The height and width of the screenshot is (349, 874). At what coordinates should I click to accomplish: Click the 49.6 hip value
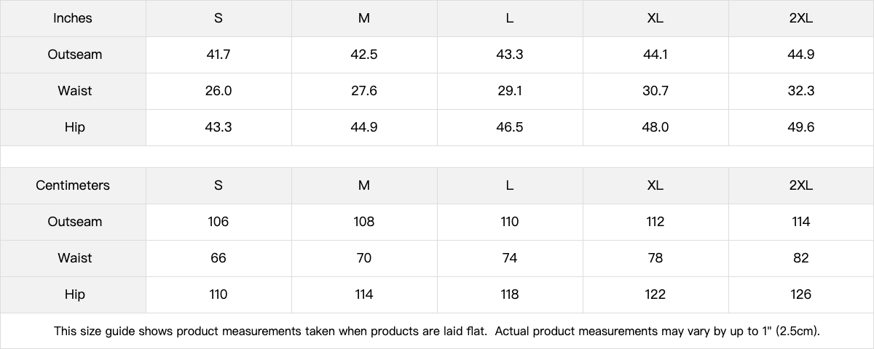pyautogui.click(x=800, y=127)
